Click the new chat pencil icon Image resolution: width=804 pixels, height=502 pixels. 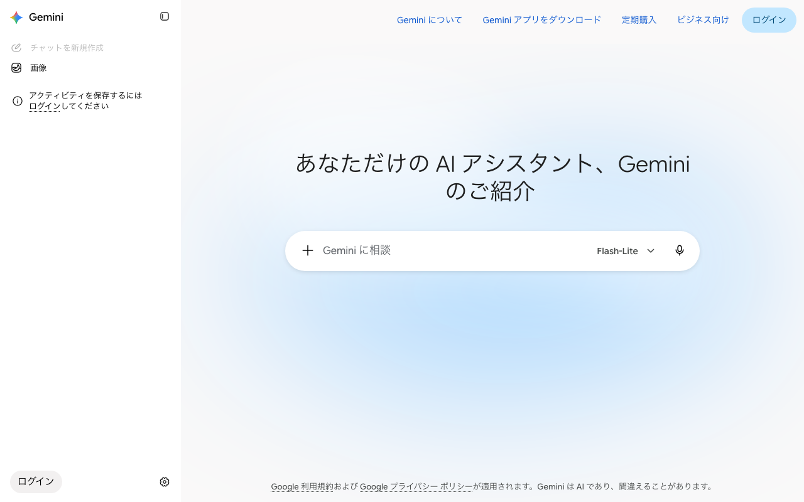tap(17, 48)
